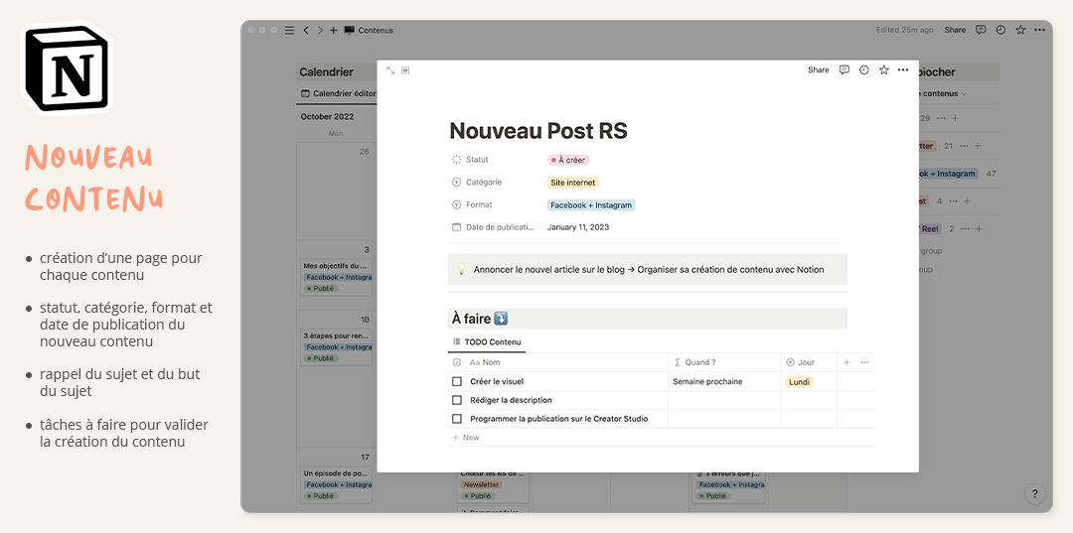Edit the January 11, 2023 date value
Screen dimensions: 1073x533
578,227
